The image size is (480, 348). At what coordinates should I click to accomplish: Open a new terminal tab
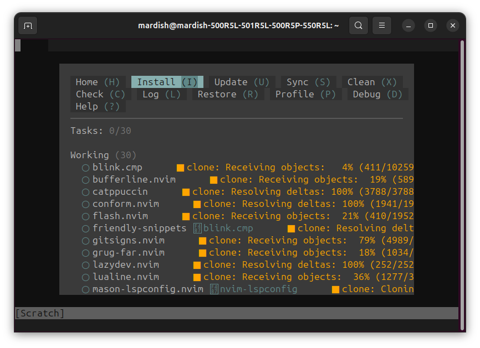point(28,25)
